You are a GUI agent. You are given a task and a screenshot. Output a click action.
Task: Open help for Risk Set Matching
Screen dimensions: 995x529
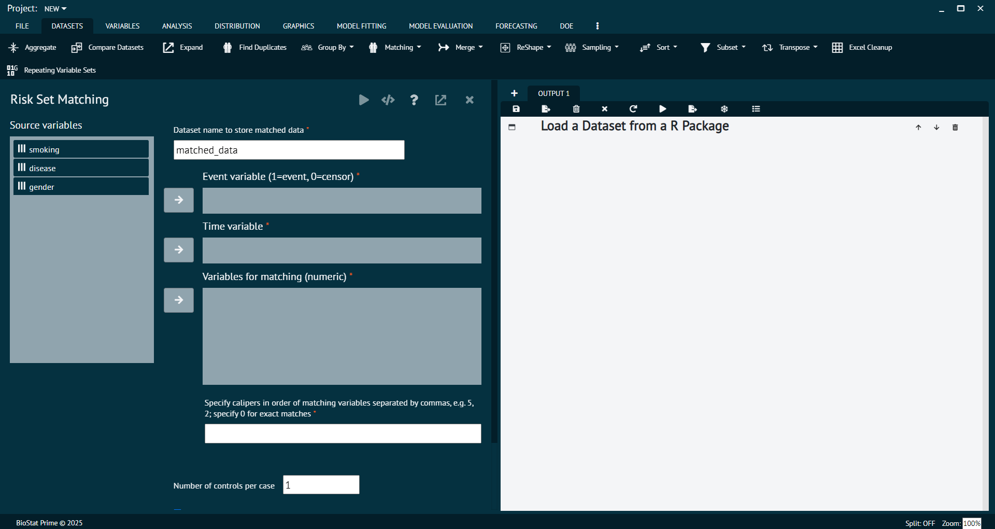click(x=414, y=100)
